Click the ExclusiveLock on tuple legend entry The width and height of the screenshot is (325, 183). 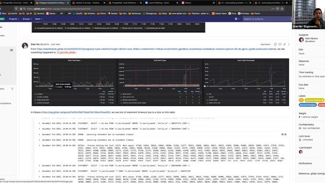(x=154, y=28)
